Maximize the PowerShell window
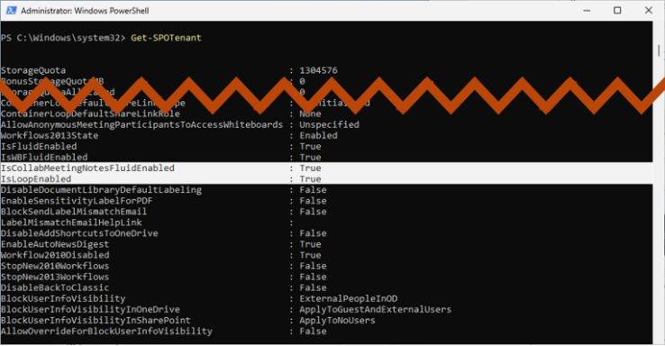Viewport: 665px width, 346px height. click(x=617, y=10)
